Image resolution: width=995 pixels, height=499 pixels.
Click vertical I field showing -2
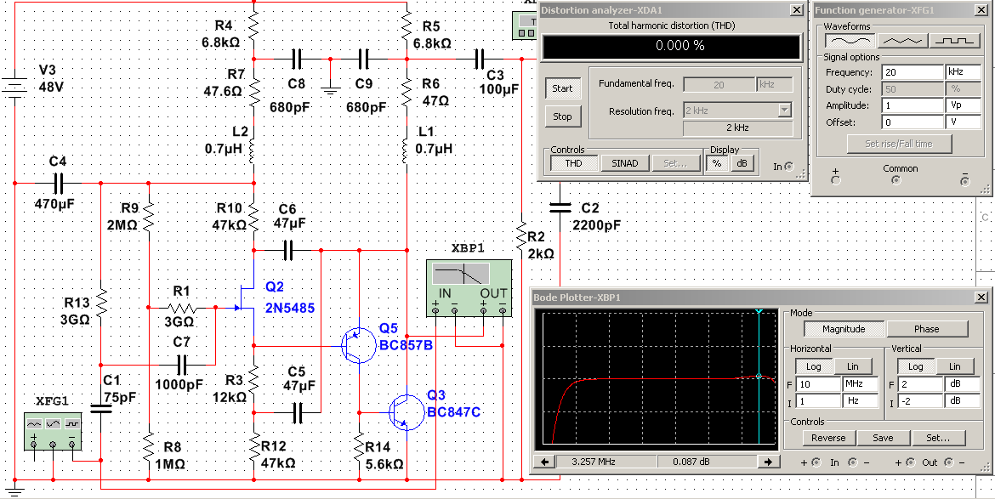click(x=919, y=400)
